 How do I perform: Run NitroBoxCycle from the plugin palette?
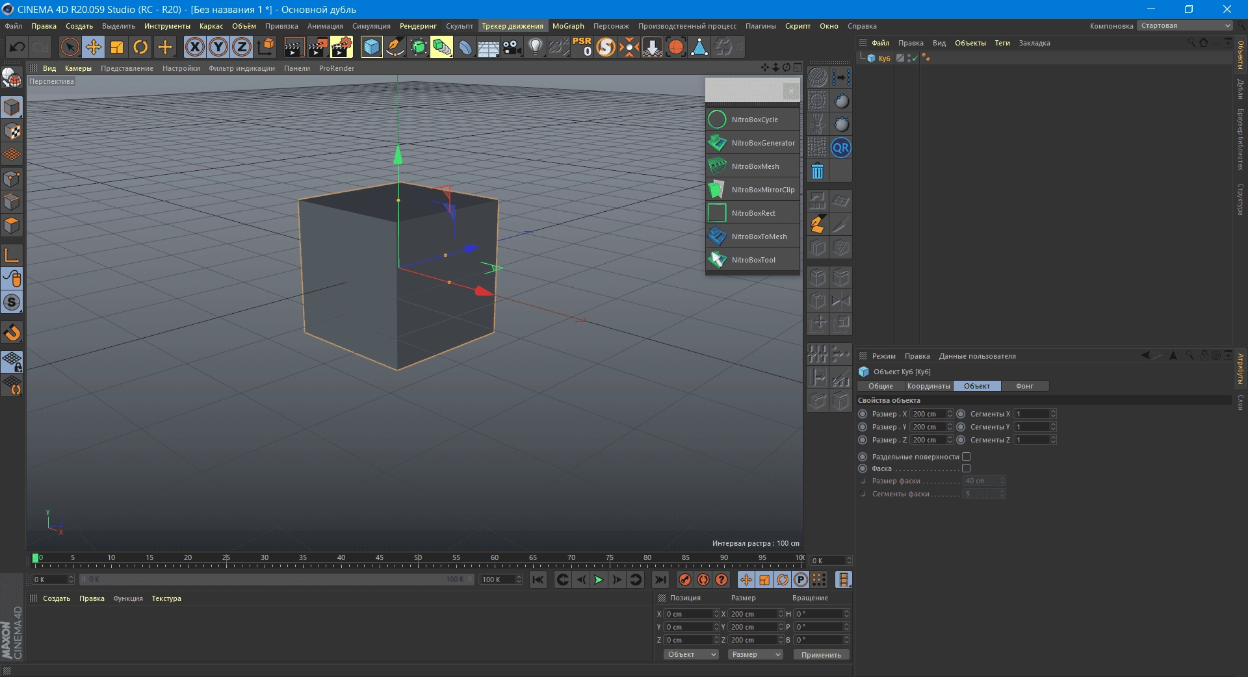[x=753, y=120]
